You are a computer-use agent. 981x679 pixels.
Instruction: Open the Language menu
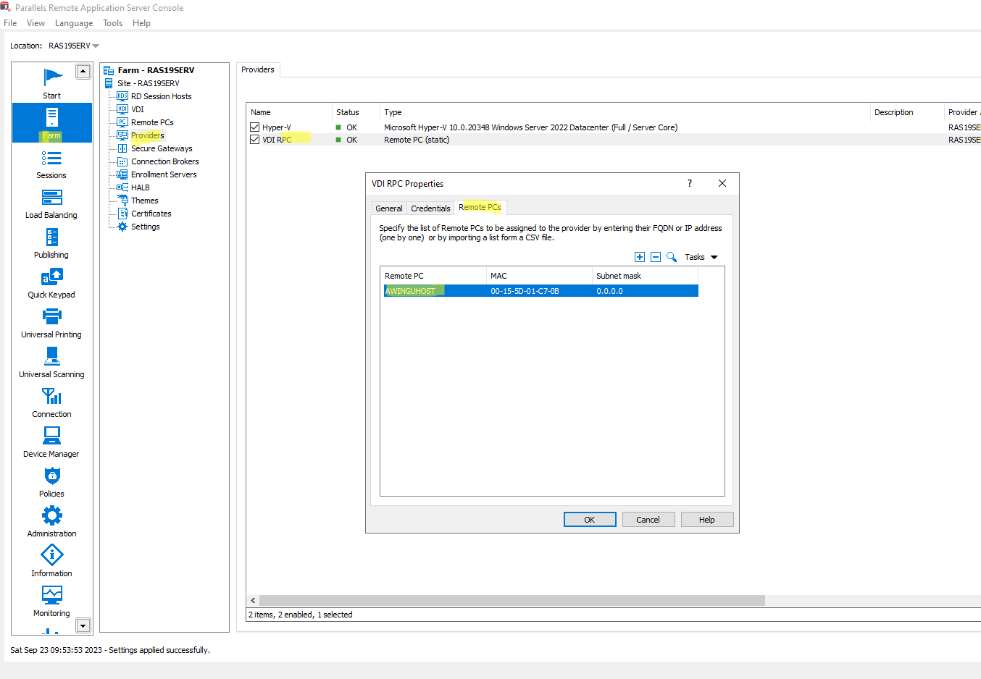click(x=74, y=23)
